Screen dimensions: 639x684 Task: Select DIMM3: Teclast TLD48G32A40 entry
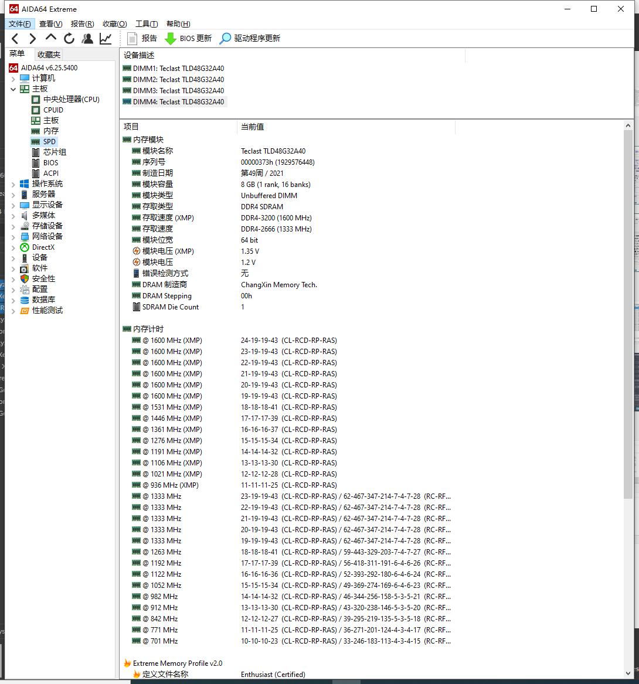tap(174, 91)
